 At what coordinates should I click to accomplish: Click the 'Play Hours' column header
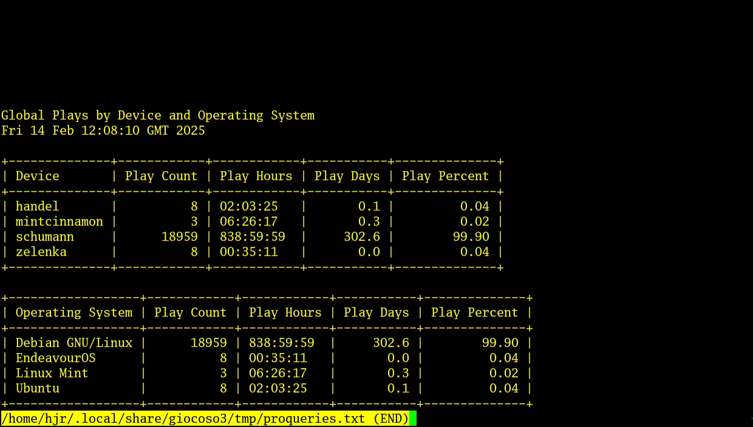pyautogui.click(x=256, y=176)
